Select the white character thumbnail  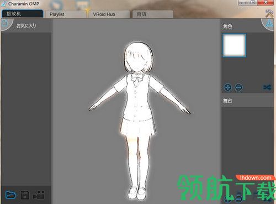234,45
